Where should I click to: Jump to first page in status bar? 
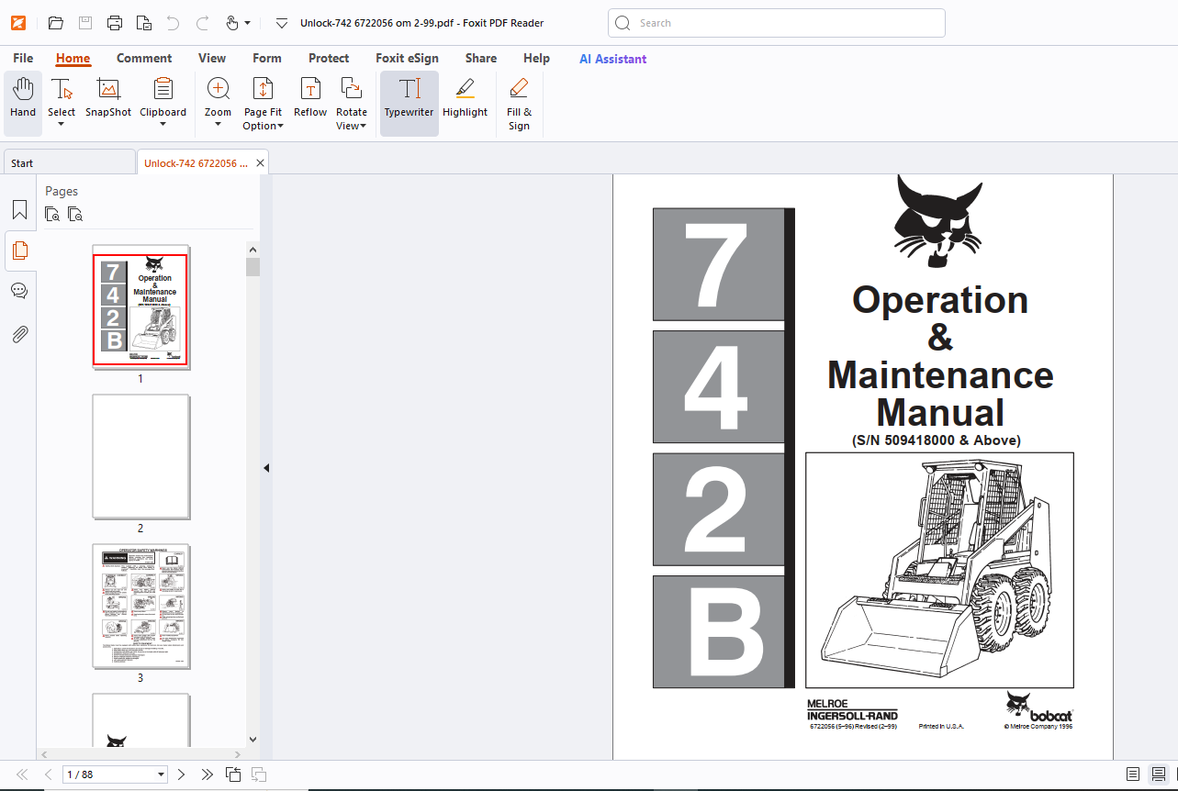coord(22,774)
